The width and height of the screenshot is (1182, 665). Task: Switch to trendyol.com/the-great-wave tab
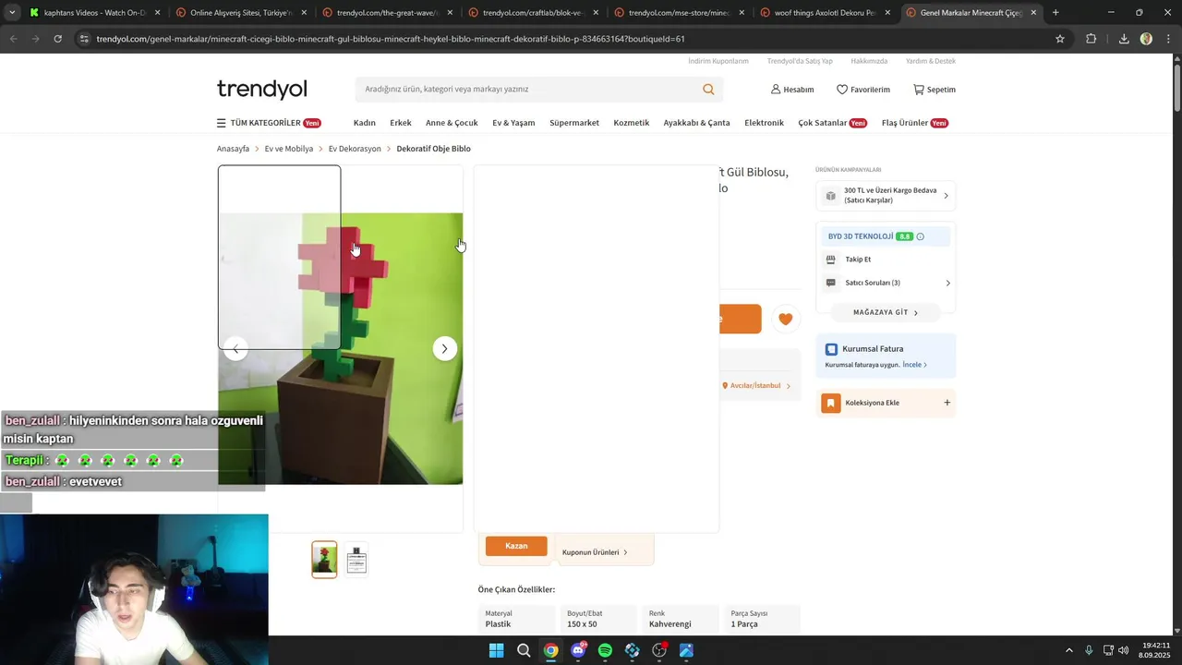coord(386,13)
